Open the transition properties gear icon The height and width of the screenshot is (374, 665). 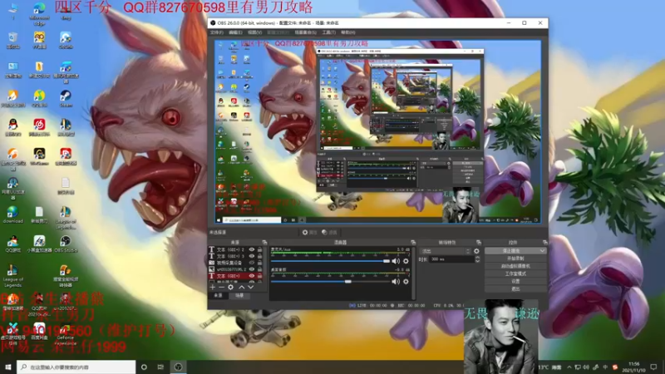click(x=476, y=251)
